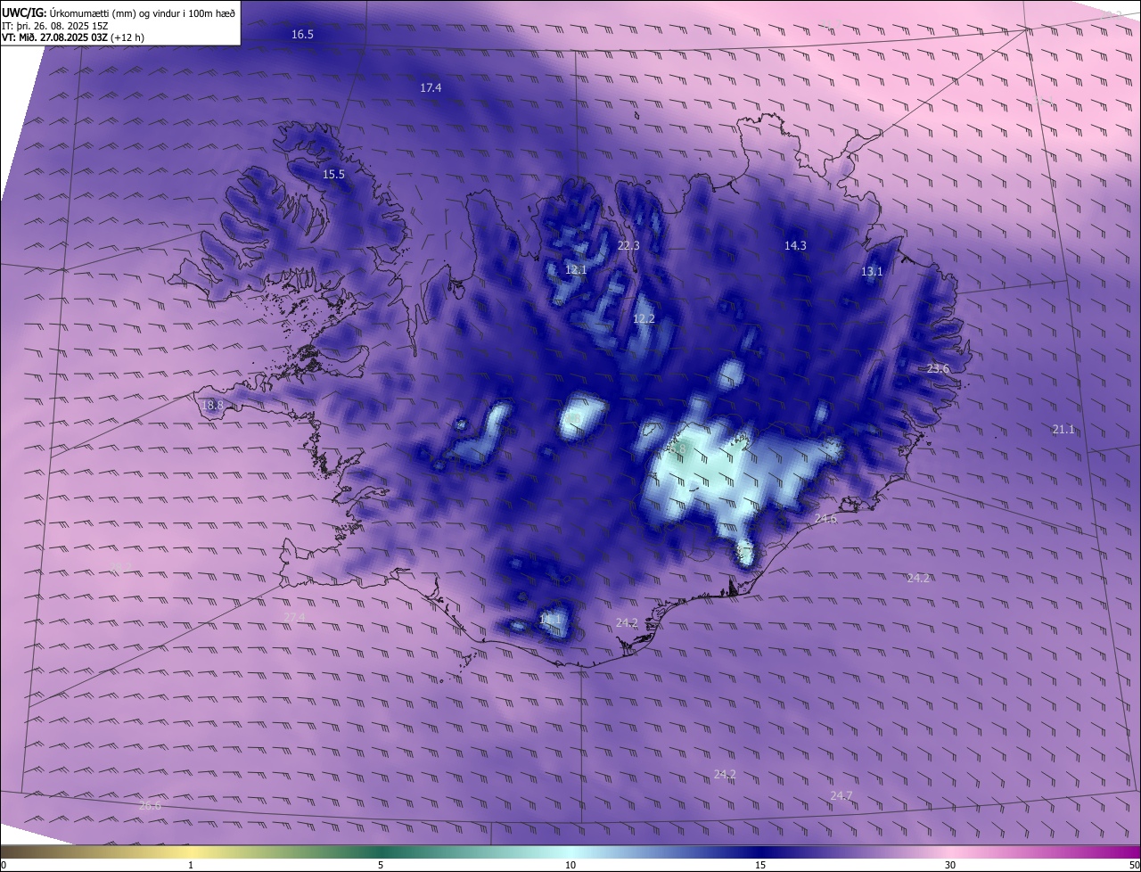Click the 'VT: Mið. 27.08.2025 03Z (+12 h)' line
This screenshot has height=872, width=1141.
click(x=73, y=37)
